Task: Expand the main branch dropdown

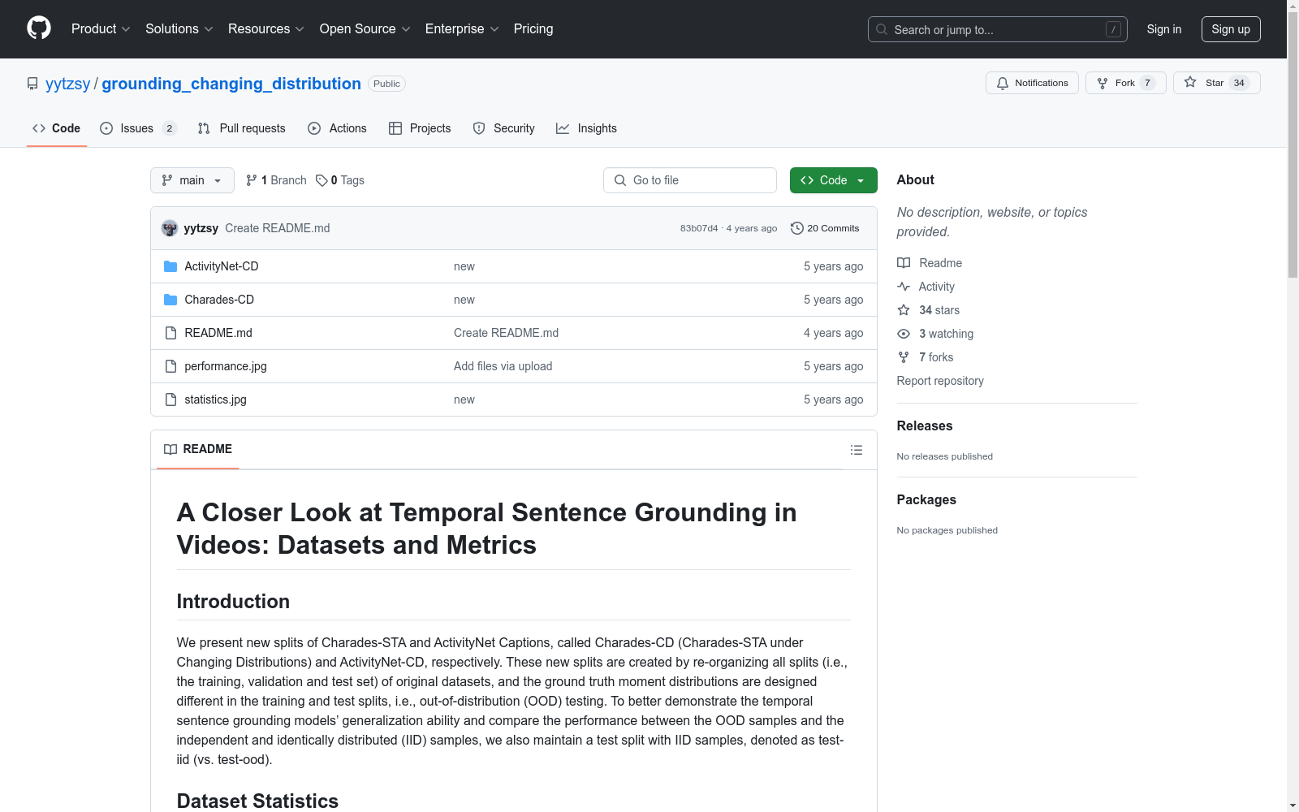Action: tap(192, 180)
